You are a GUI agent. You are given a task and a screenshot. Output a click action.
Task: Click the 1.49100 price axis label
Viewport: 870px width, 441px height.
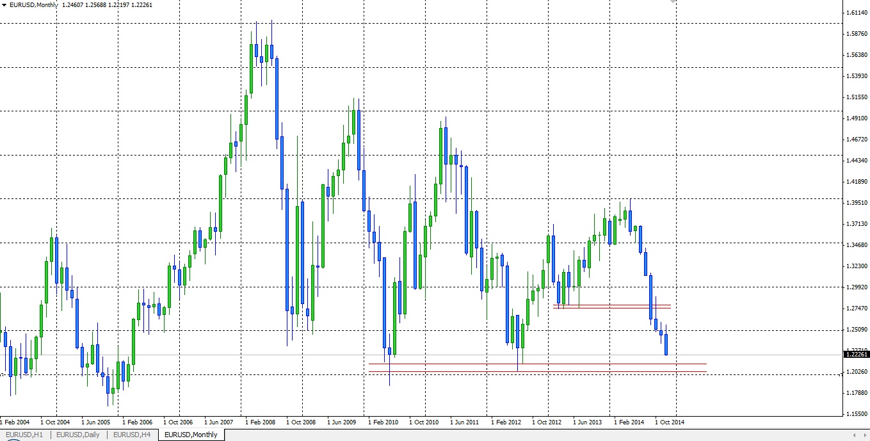[x=855, y=118]
